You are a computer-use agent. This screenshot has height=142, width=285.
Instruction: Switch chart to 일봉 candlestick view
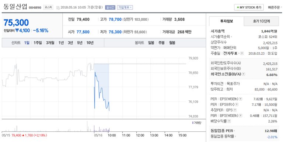pos(151,43)
